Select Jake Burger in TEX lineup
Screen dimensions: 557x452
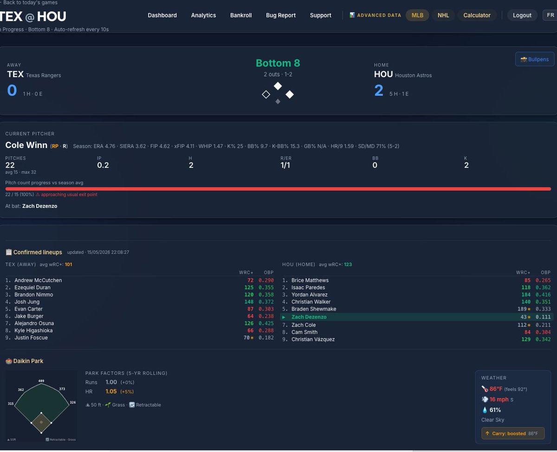[x=28, y=316]
